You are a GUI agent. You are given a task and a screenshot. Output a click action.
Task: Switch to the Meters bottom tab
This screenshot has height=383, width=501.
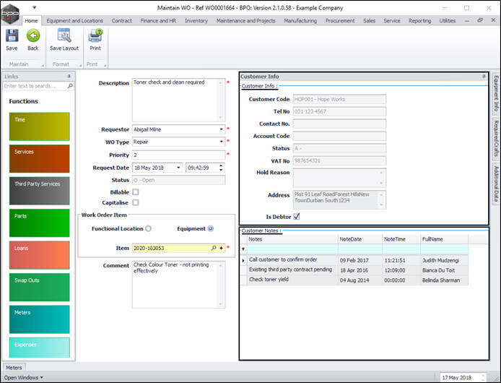click(14, 368)
